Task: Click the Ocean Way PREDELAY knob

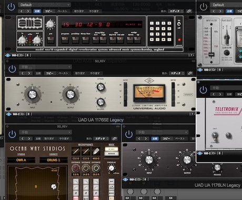Action: click(x=112, y=168)
